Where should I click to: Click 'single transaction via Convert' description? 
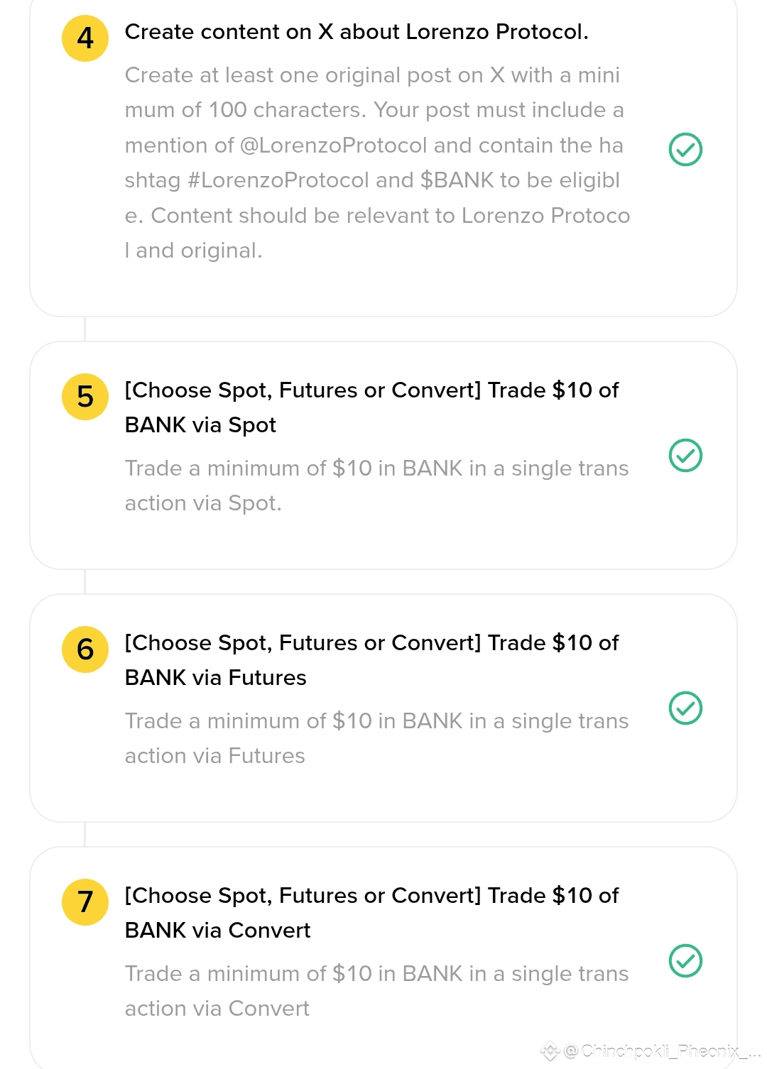coord(376,991)
